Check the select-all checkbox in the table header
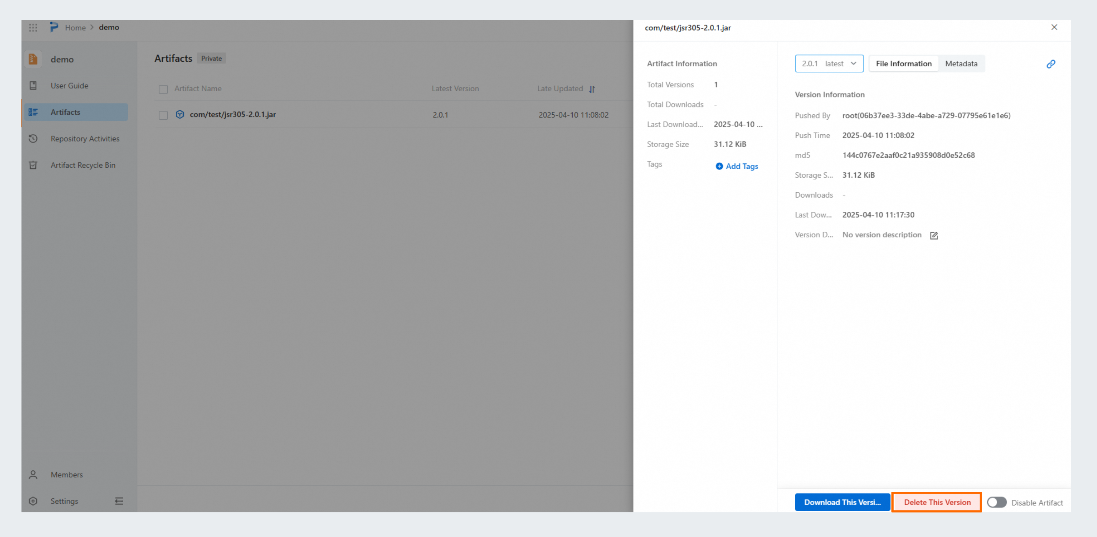The height and width of the screenshot is (537, 1097). [x=163, y=89]
